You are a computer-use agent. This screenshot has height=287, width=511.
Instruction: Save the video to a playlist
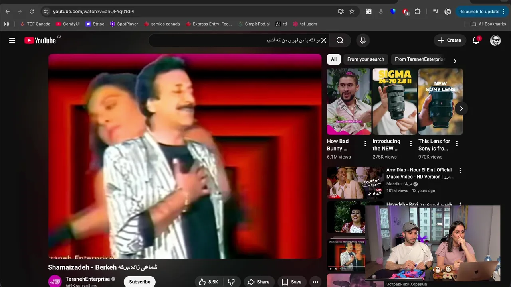292,282
